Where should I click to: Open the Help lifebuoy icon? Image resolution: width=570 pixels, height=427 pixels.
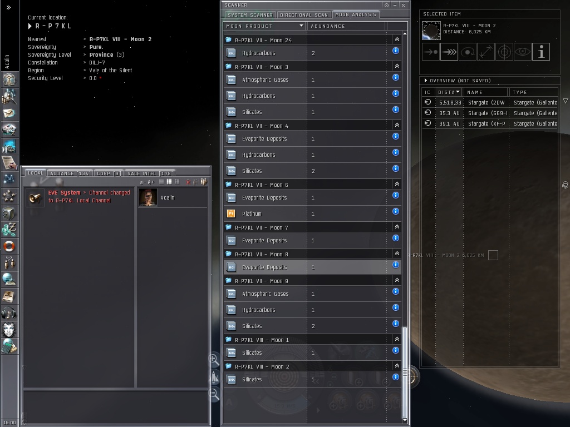[x=9, y=246]
